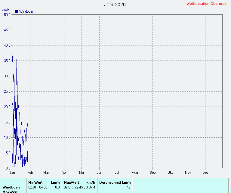Select the Durchschnitt km/h column header
The image size is (231, 193).
(115, 182)
